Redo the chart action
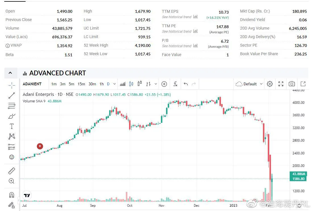 point(194,84)
